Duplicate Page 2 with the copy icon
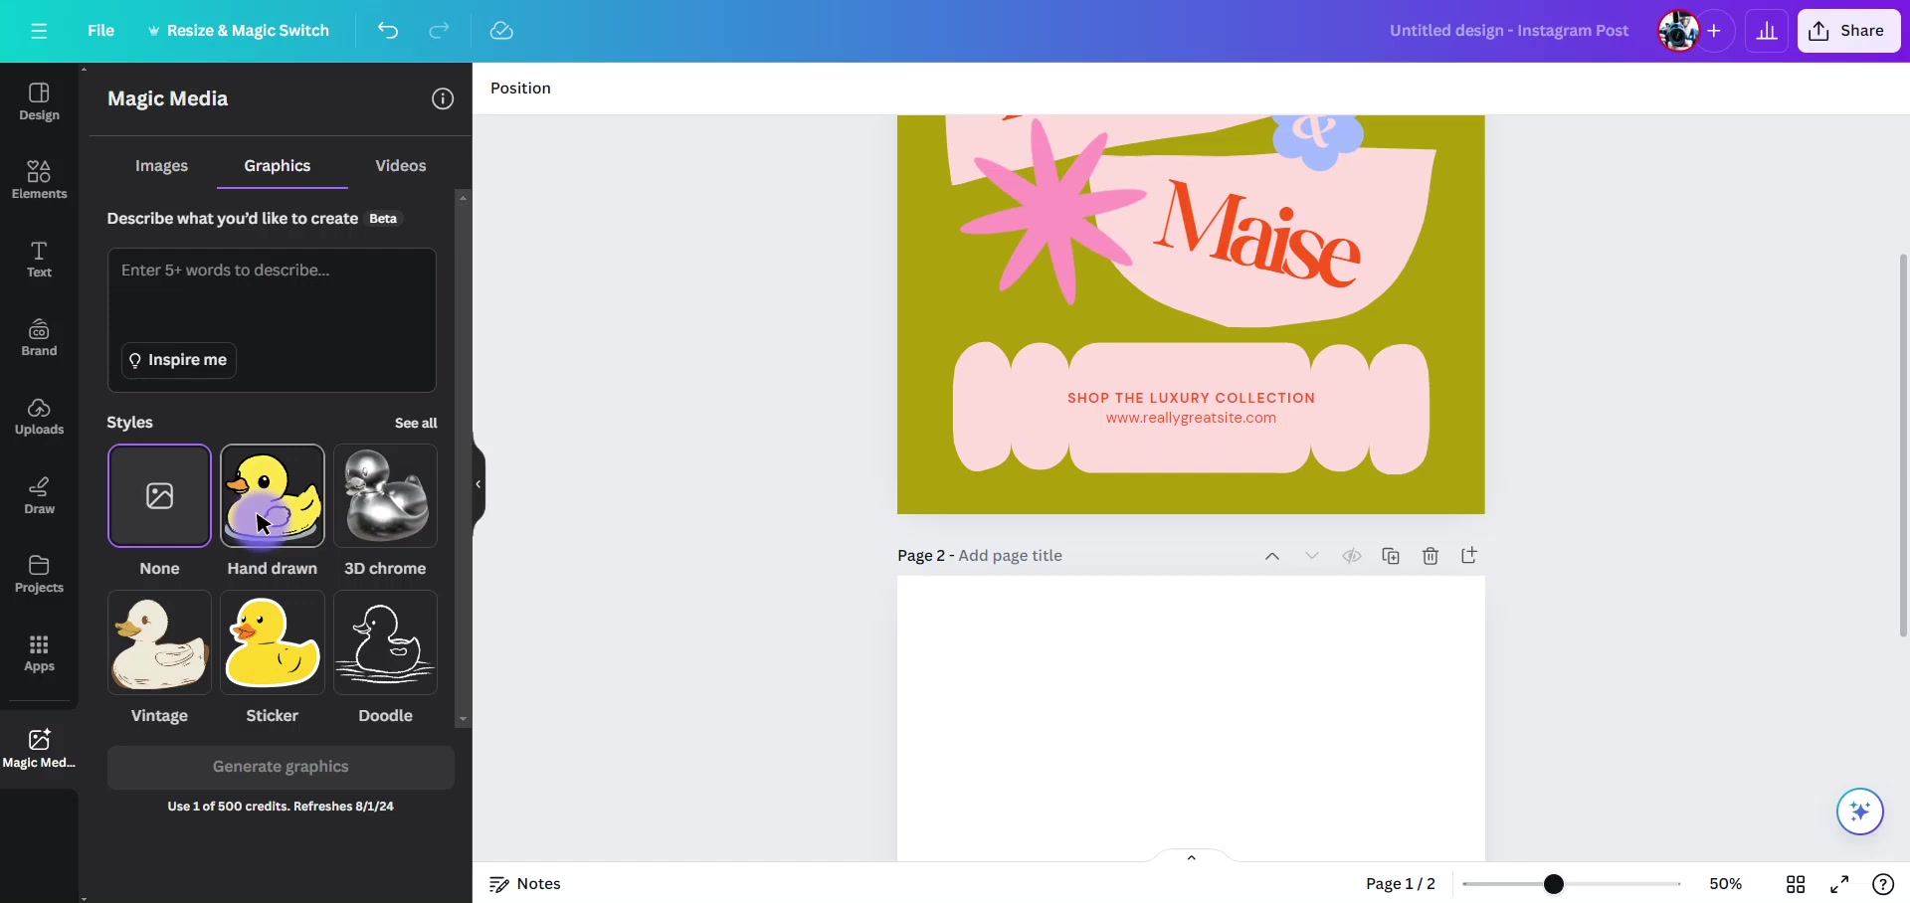Viewport: 1910px width, 903px height. (x=1391, y=556)
